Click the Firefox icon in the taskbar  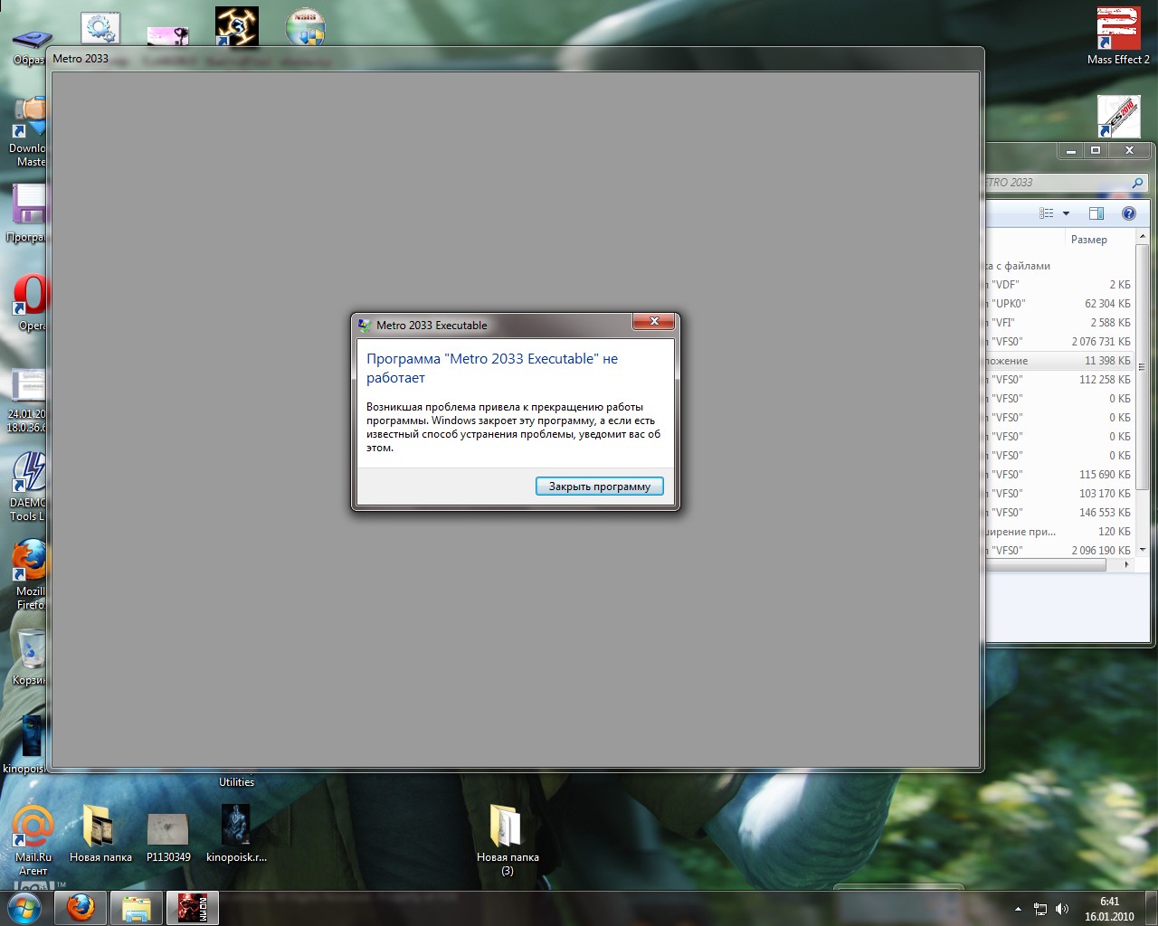(x=81, y=908)
